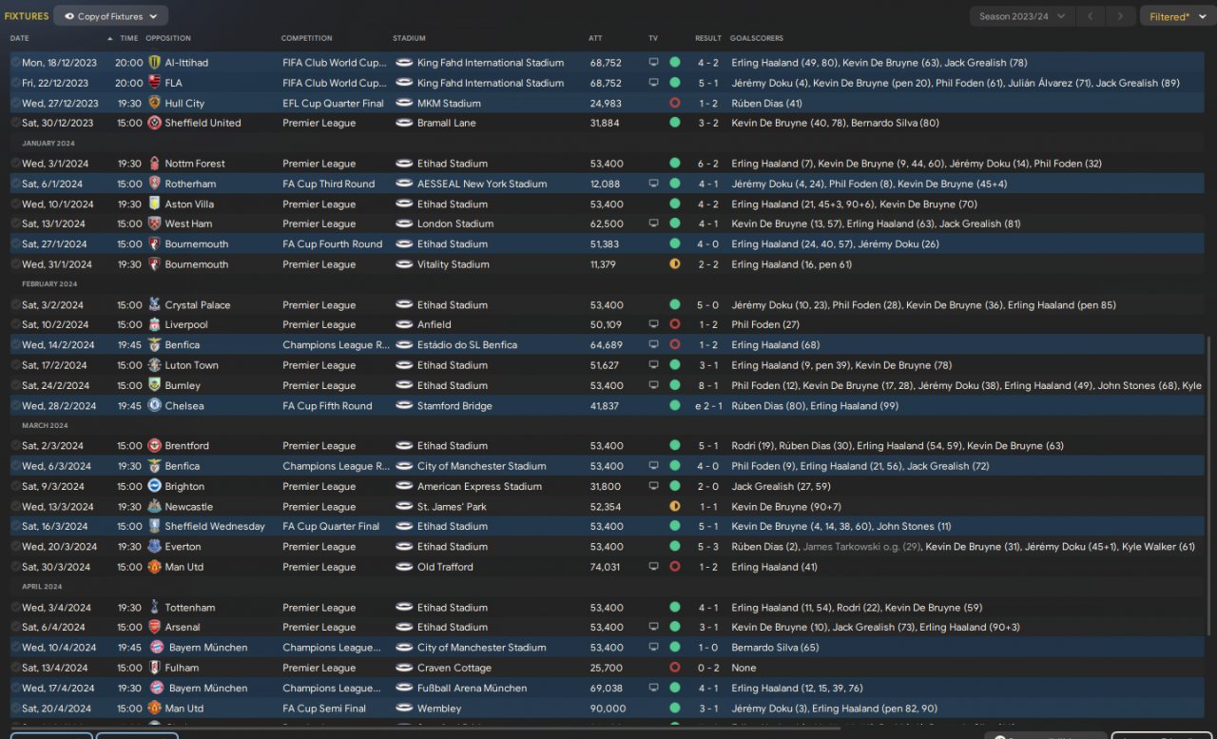The height and width of the screenshot is (739, 1217).
Task: Open the Season 2023/24 selector
Action: (1022, 16)
